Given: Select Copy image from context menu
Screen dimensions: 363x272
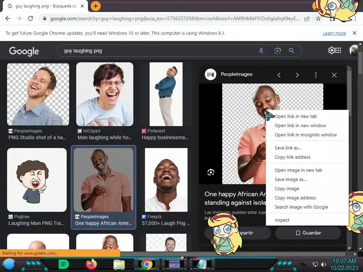Looking at the screenshot, I should [307, 189].
